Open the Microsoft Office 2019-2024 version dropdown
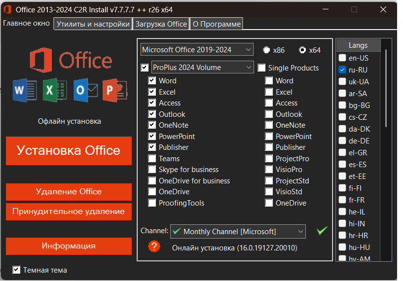403x281 pixels. (196, 50)
